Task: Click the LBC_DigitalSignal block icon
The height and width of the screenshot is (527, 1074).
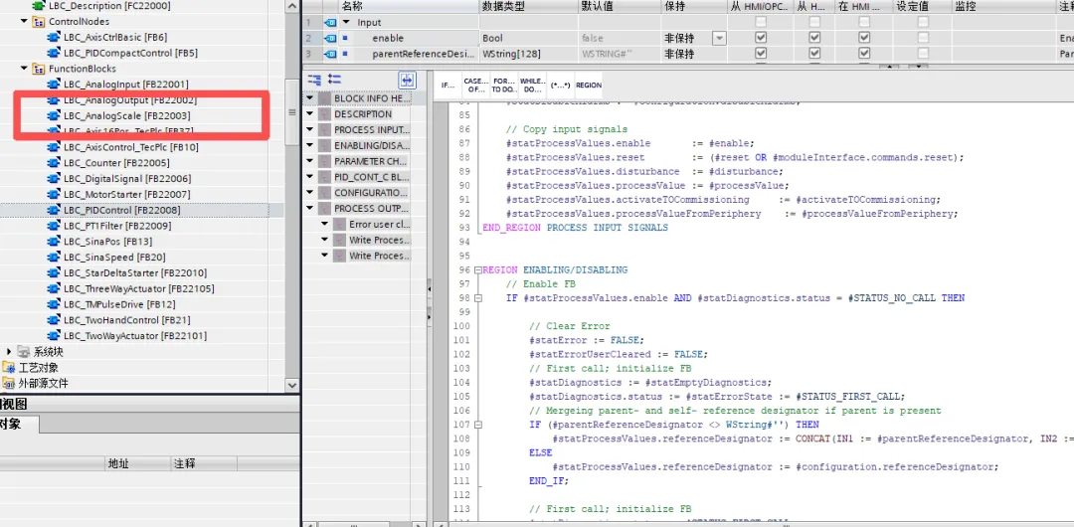Action: (54, 179)
